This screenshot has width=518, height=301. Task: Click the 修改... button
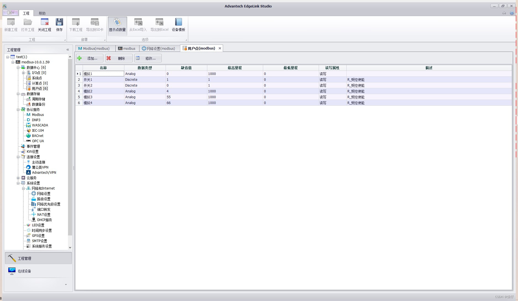click(148, 58)
